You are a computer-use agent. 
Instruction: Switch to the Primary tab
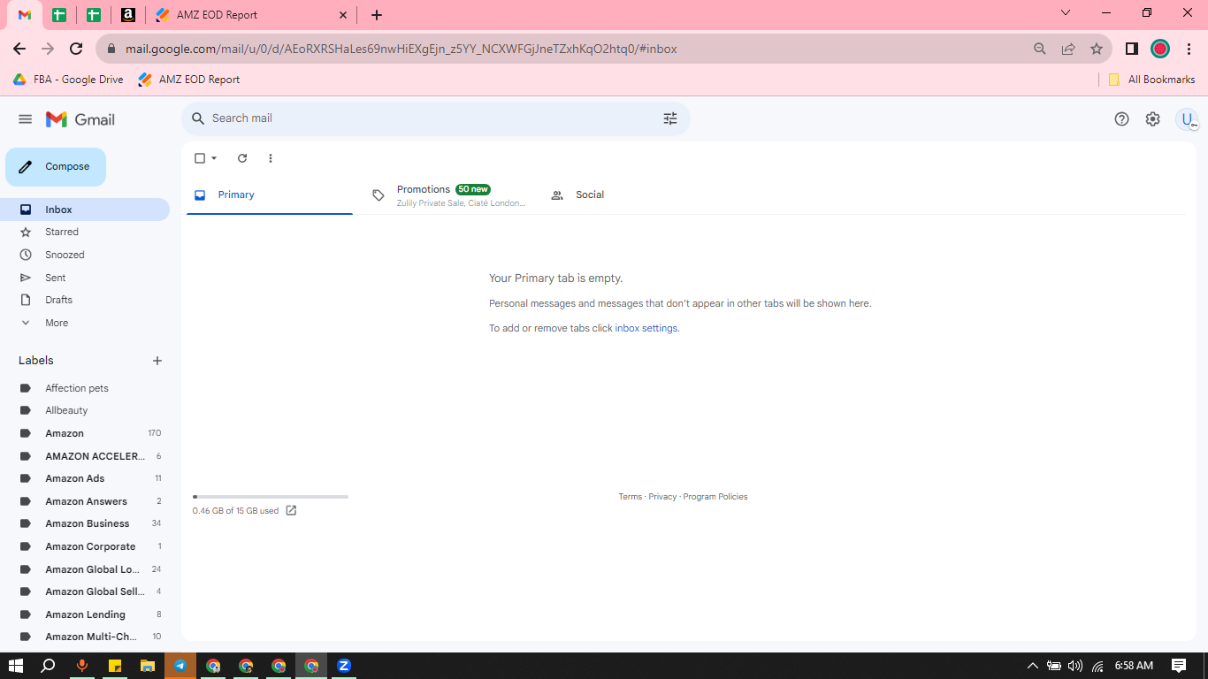click(x=270, y=195)
